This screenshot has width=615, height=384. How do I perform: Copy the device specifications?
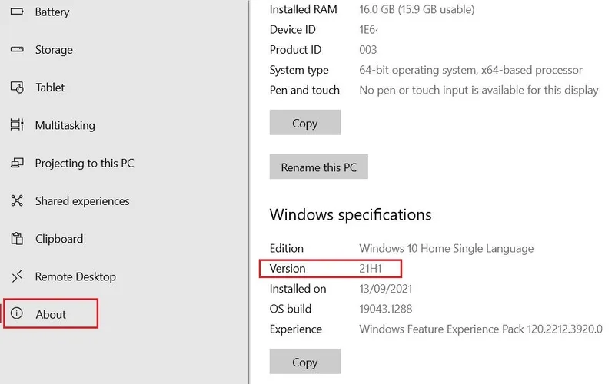(304, 123)
